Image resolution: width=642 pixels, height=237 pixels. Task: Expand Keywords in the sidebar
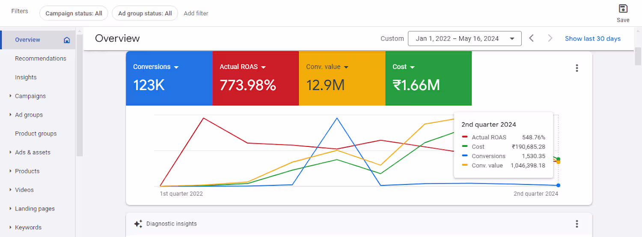tap(11, 228)
